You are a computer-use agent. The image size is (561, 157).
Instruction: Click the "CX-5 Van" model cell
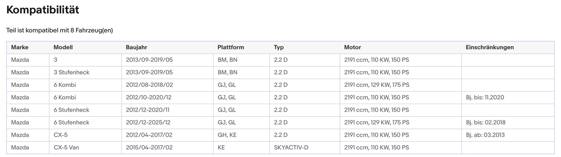tap(66, 148)
